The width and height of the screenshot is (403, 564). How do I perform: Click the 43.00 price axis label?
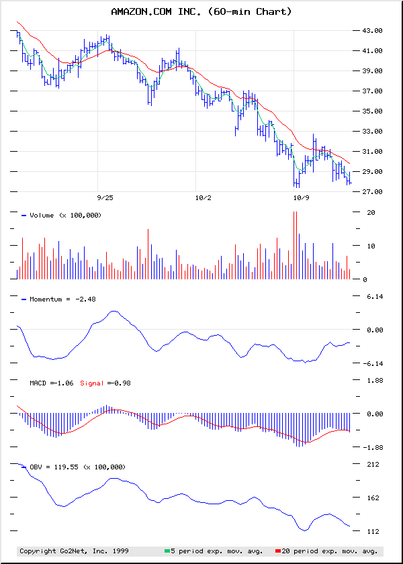(372, 31)
